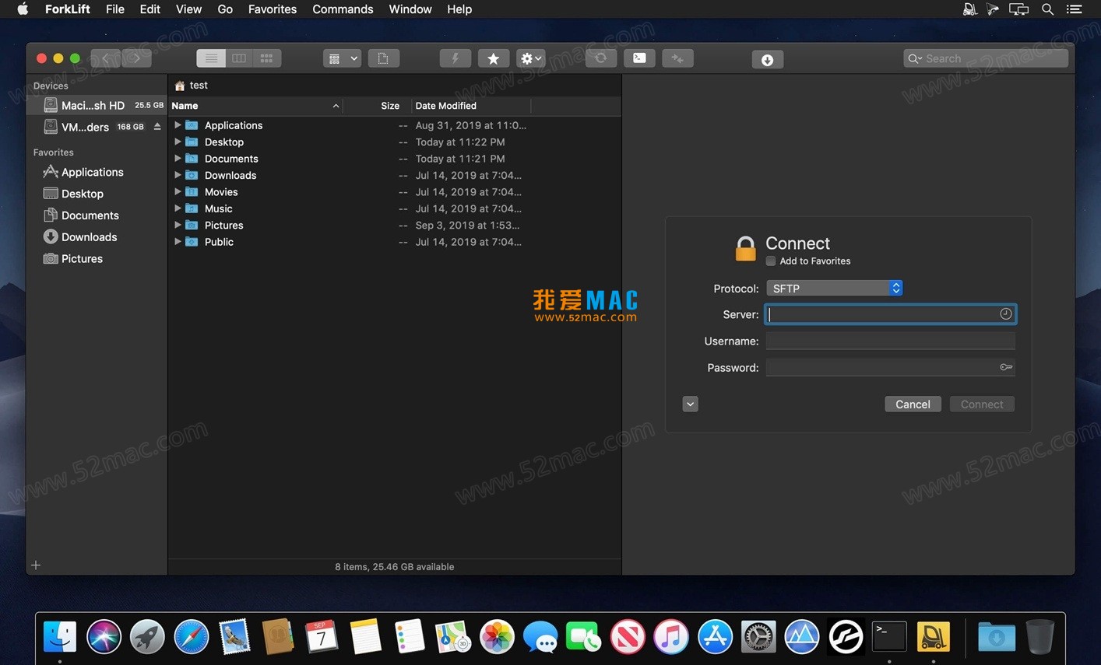Expand more connection options chevron
Viewport: 1101px width, 665px height.
690,404
